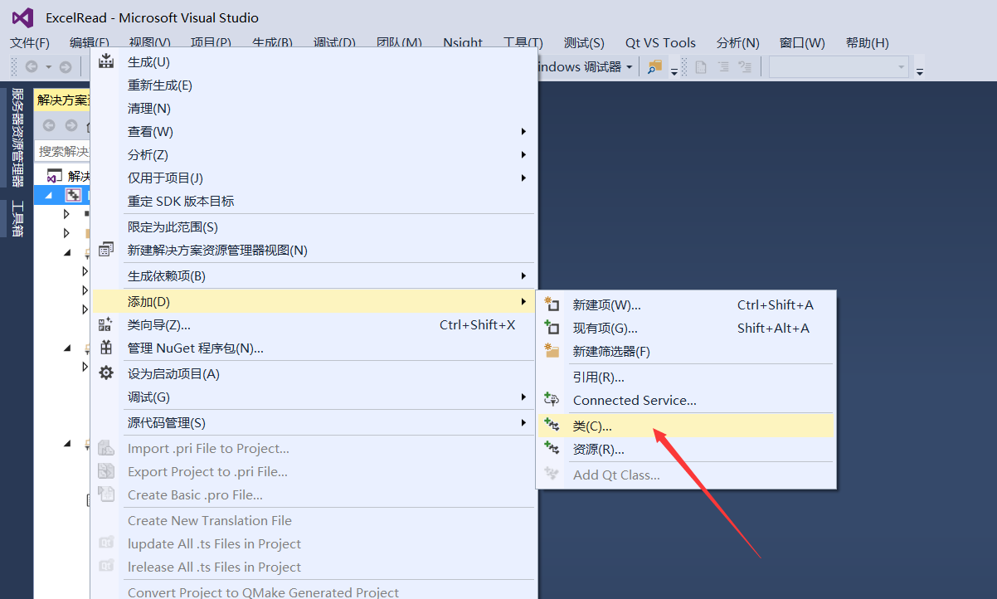Click the Windows 调试器 start button
This screenshot has width=997, height=599.
coord(580,67)
